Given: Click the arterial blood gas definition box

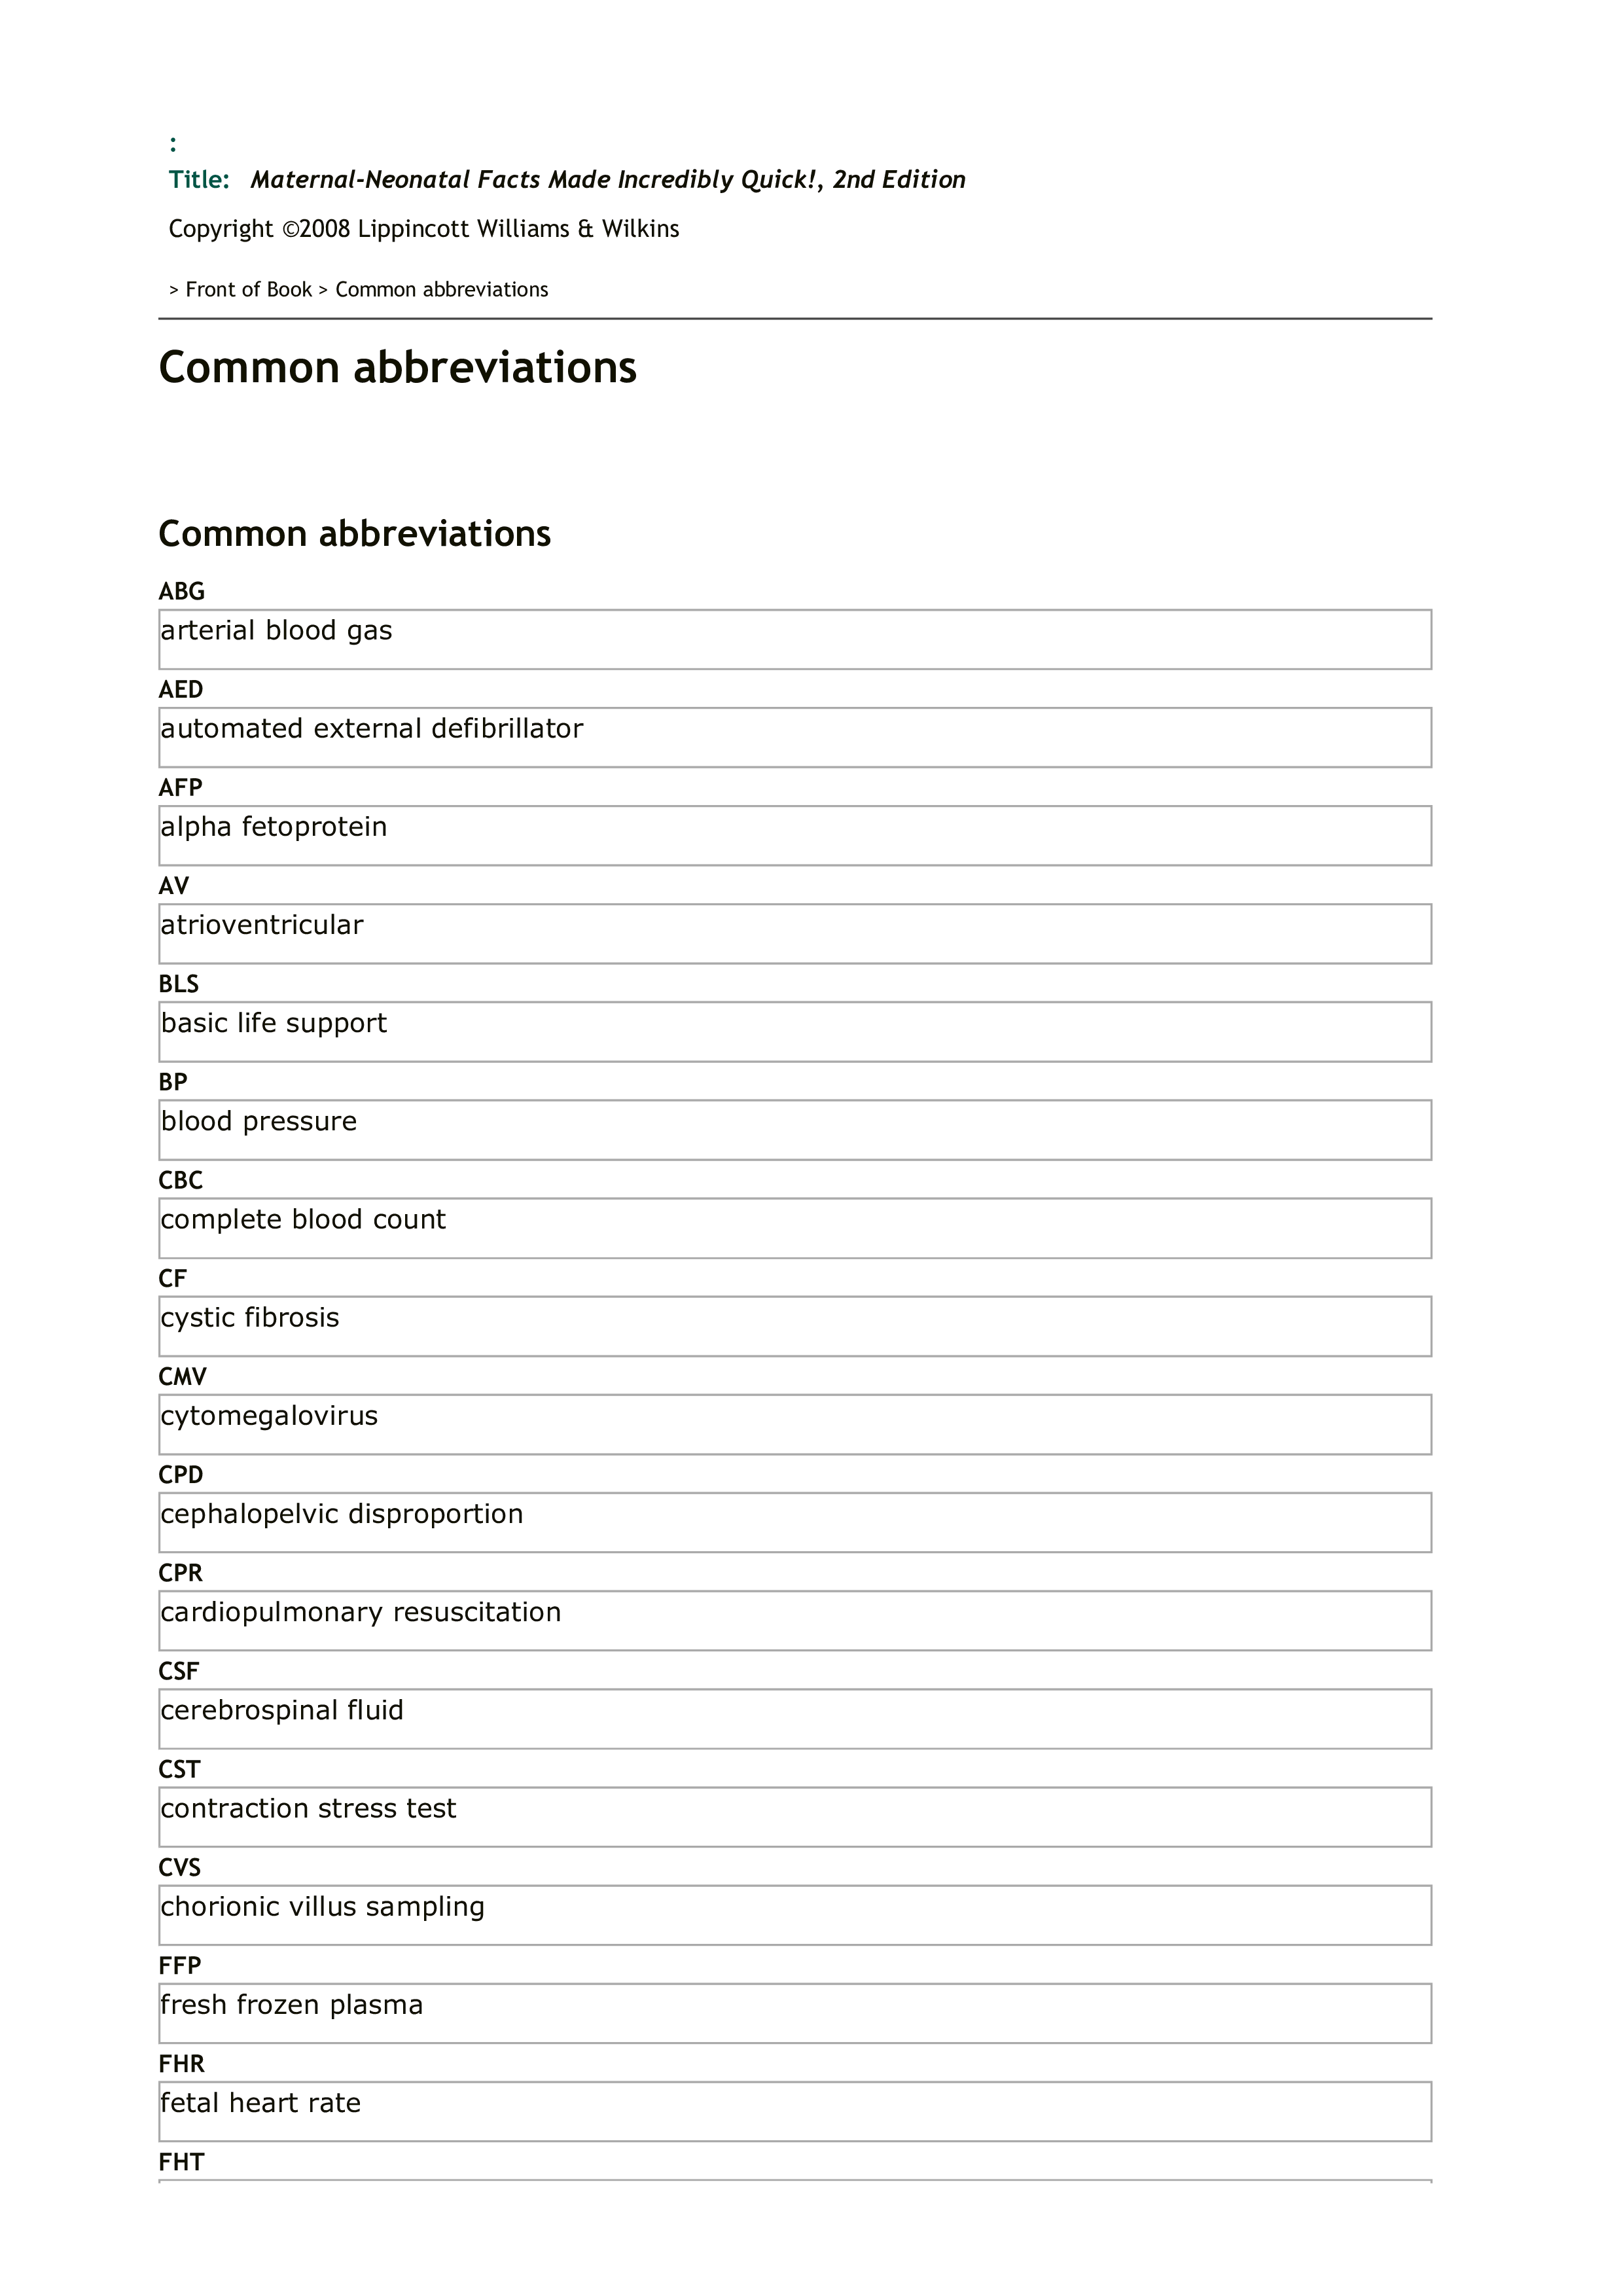Looking at the screenshot, I should click(x=794, y=639).
